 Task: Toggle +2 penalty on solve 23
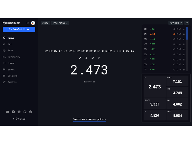click(174, 64)
